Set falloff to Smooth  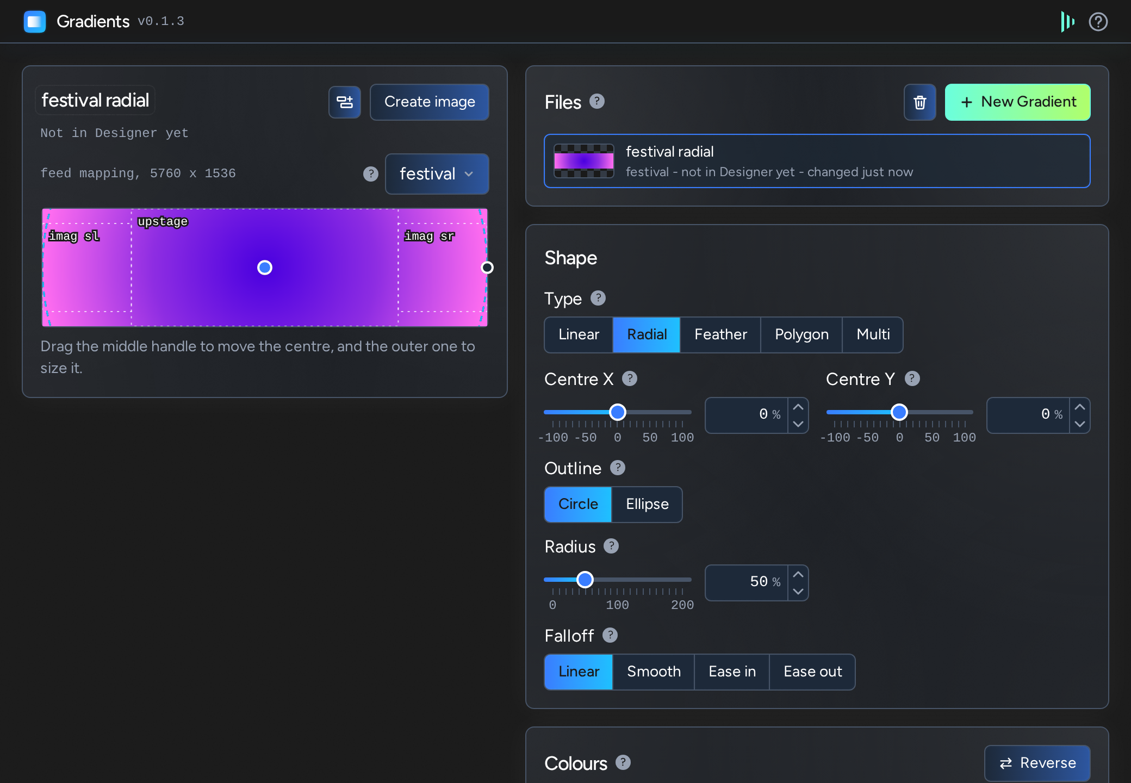[x=654, y=672]
